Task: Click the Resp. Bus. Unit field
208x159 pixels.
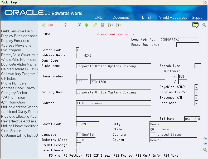Action: click(x=188, y=45)
